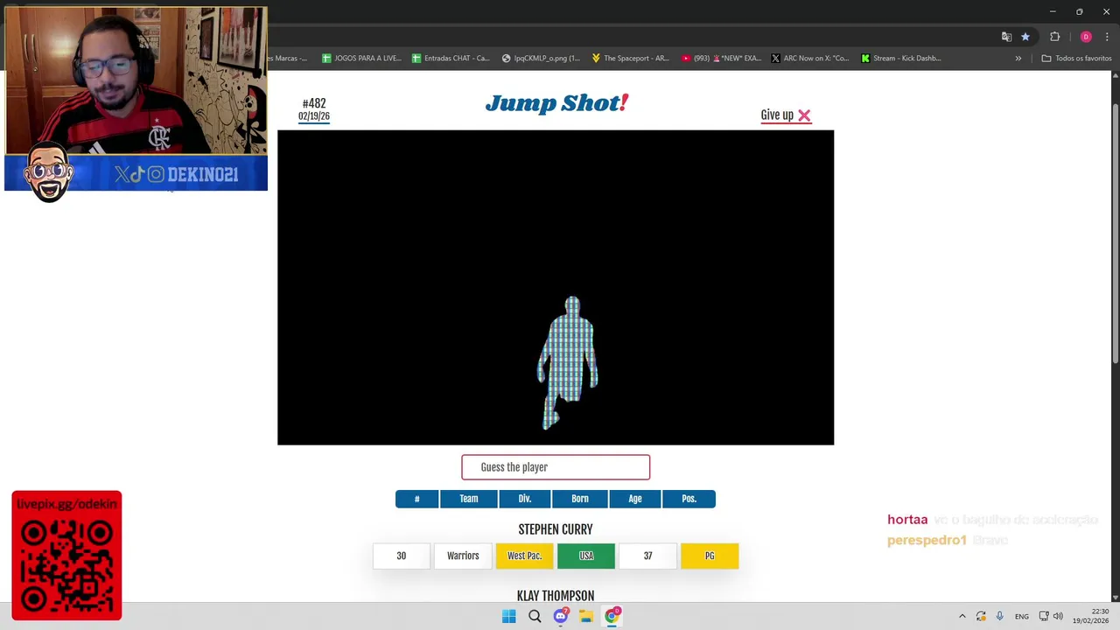Click the network tray icon
Image resolution: width=1120 pixels, height=630 pixels.
tap(1044, 616)
